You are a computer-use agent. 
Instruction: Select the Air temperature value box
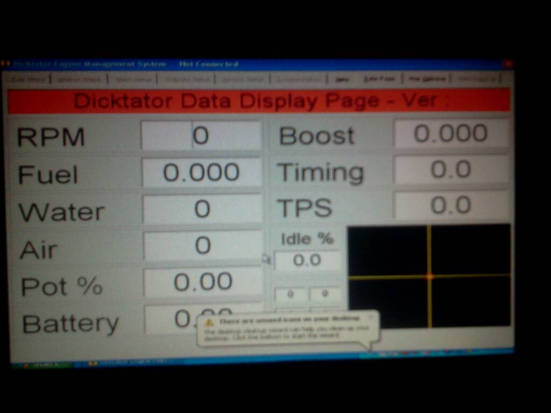[202, 245]
